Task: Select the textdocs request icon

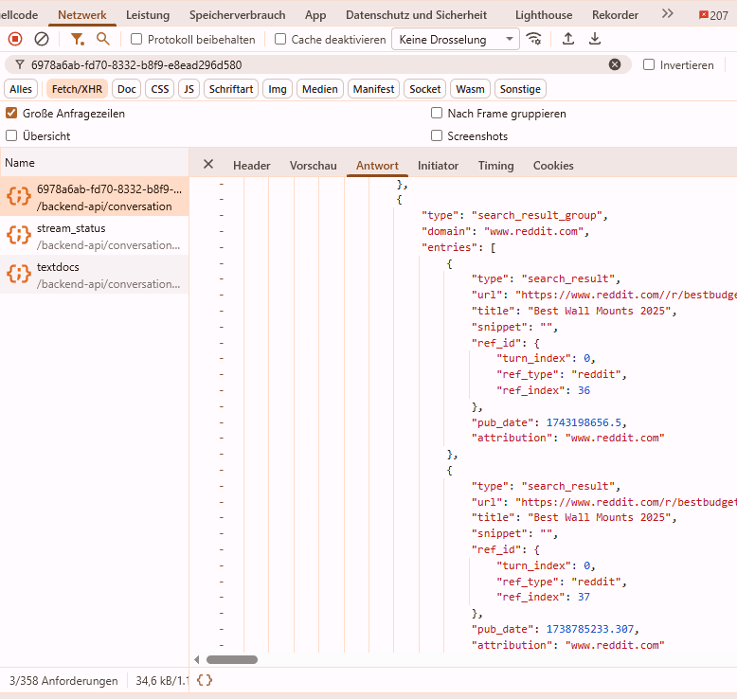Action: 18,274
